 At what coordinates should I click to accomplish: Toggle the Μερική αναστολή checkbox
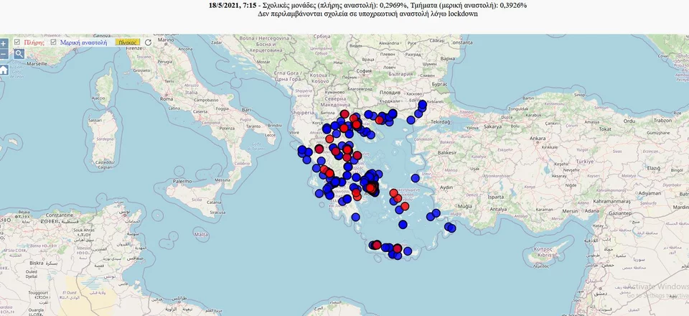[x=53, y=42]
